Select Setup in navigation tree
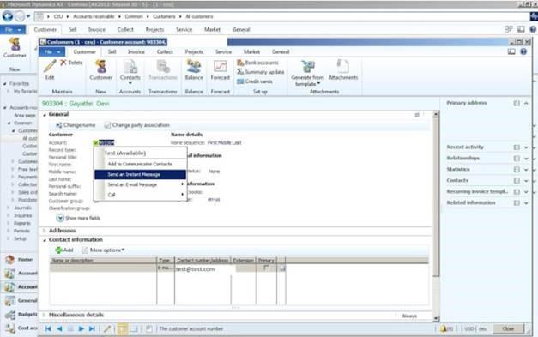This screenshot has width=538, height=337. [x=20, y=238]
